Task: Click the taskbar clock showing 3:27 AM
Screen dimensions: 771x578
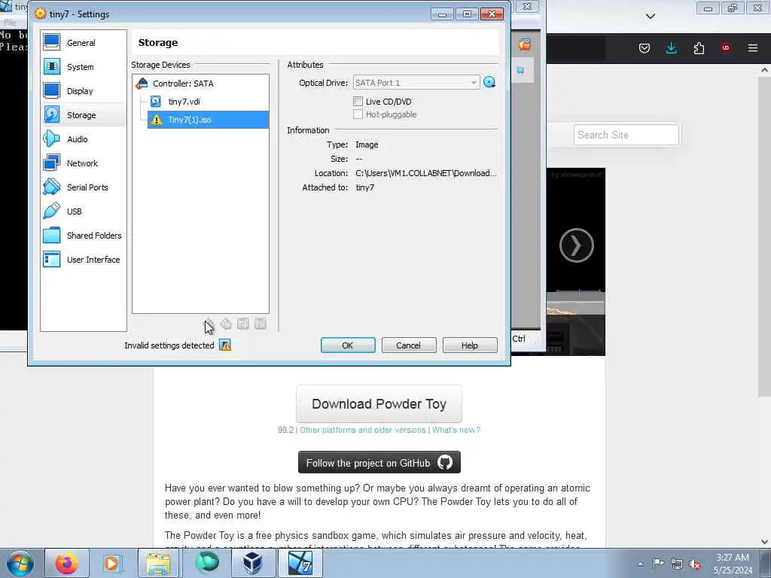Action: coord(733,564)
